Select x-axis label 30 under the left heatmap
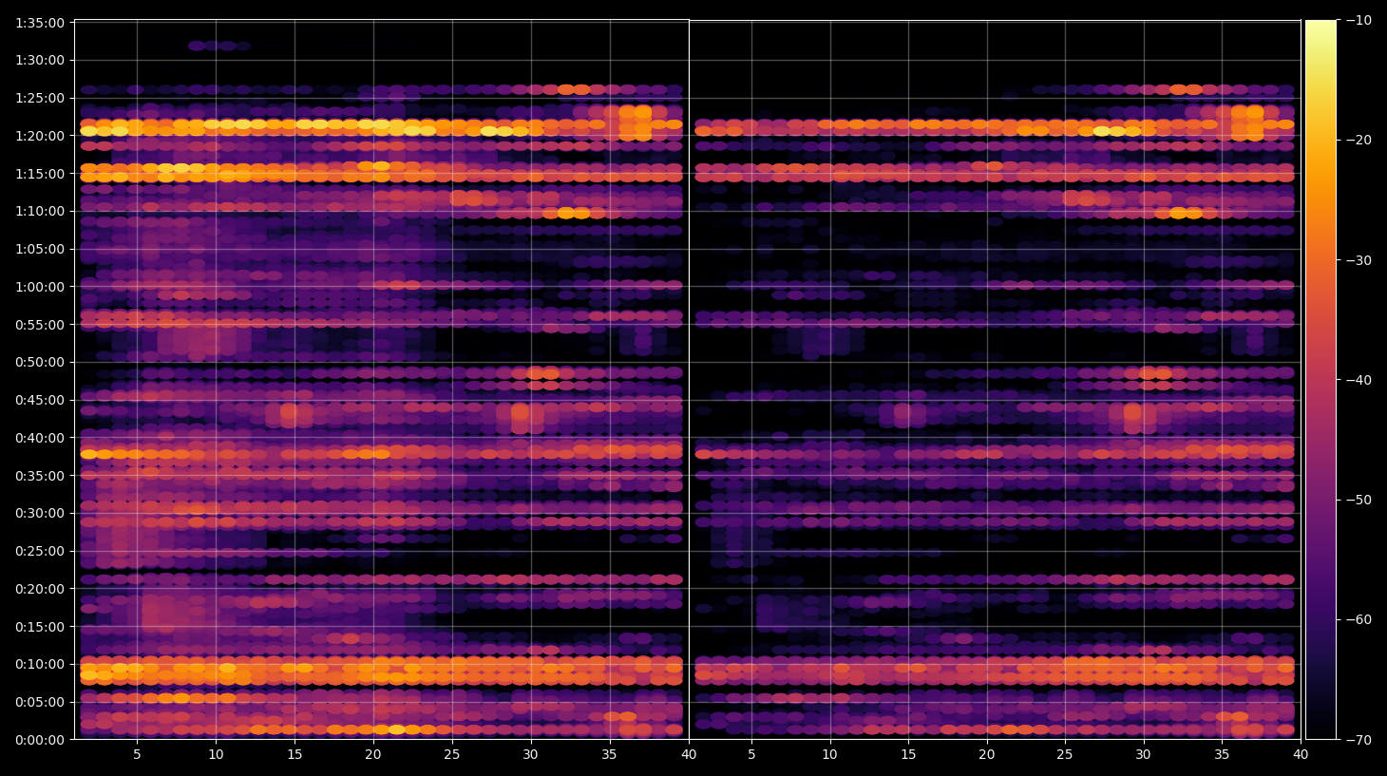Viewport: 1387px width, 776px height. 530,755
